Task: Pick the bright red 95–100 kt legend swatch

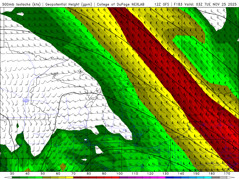Action: 116,178
